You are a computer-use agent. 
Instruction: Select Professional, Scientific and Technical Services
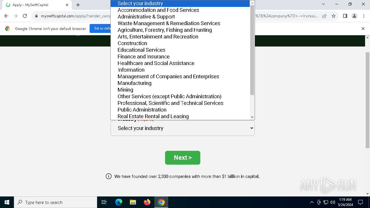point(180,103)
